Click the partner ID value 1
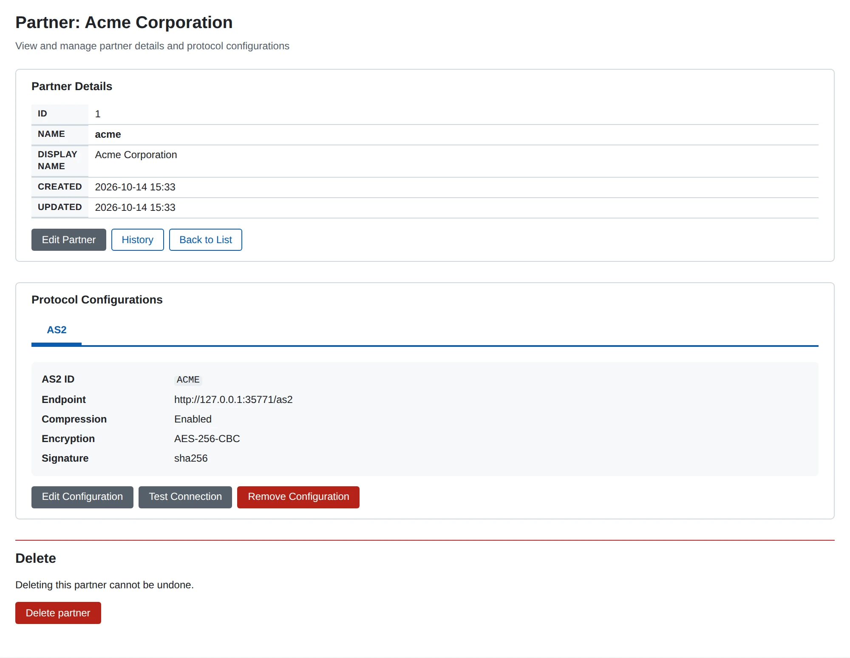The height and width of the screenshot is (658, 850). click(98, 114)
